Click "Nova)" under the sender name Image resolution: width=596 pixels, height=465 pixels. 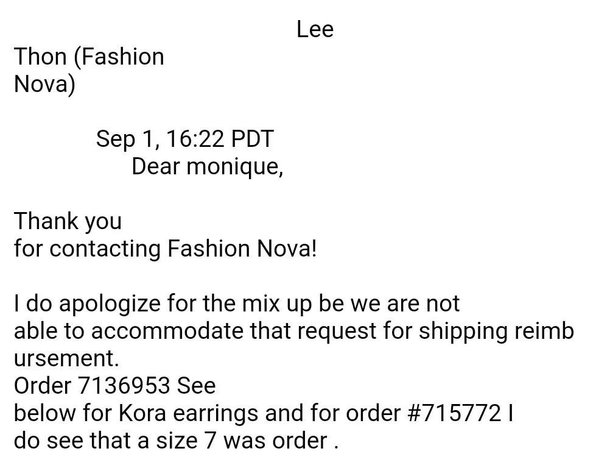coord(44,84)
